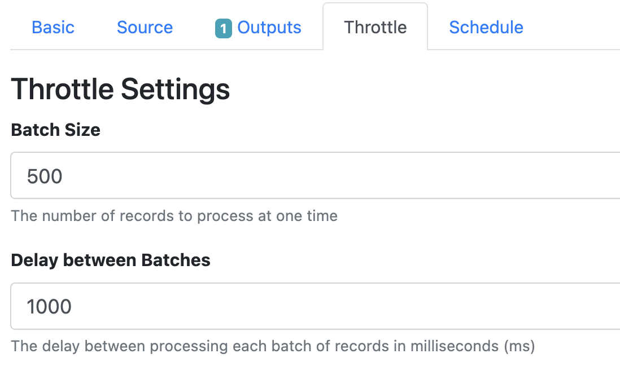Screen dimensions: 620x380
Task: Click the Outputs link text
Action: (269, 27)
